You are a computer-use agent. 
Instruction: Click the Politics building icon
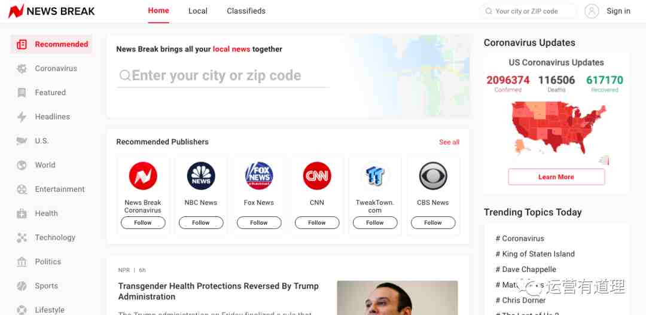coord(22,262)
